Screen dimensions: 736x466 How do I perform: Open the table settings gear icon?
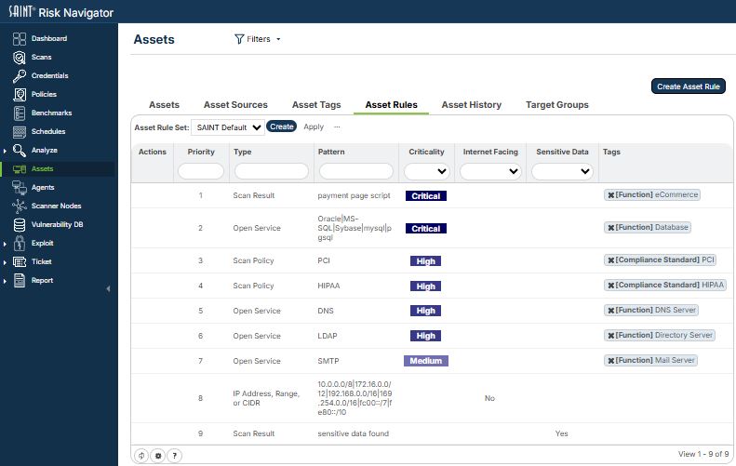[x=158, y=455]
